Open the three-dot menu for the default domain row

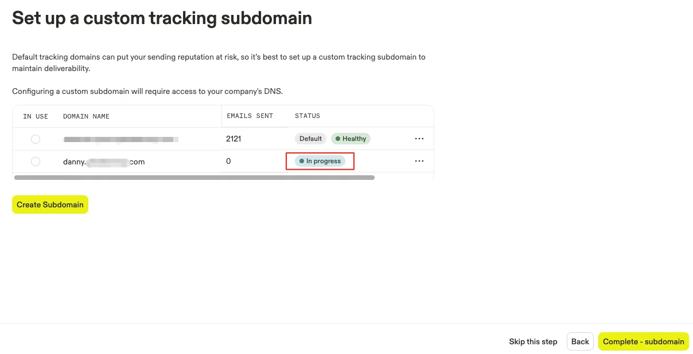click(419, 139)
